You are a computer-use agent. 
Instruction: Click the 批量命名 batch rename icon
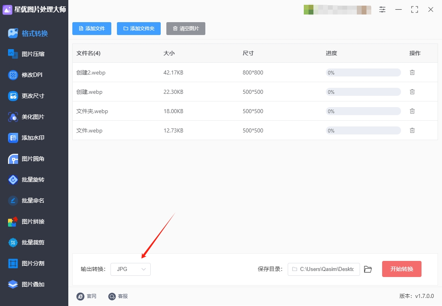click(x=13, y=201)
